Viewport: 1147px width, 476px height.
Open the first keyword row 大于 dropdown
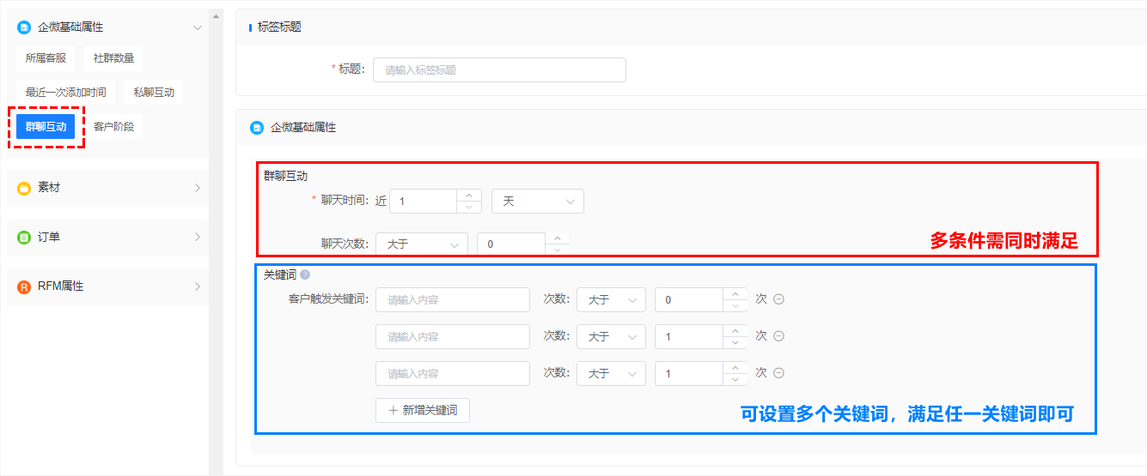coord(611,300)
